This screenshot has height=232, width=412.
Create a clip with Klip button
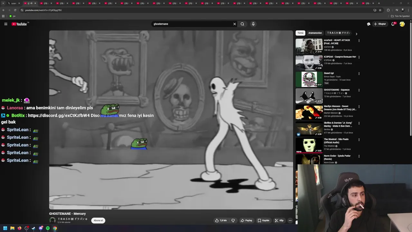tap(279, 220)
